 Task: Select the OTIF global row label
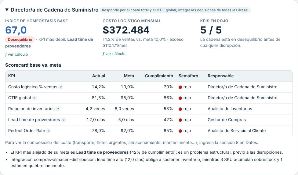(x=19, y=98)
